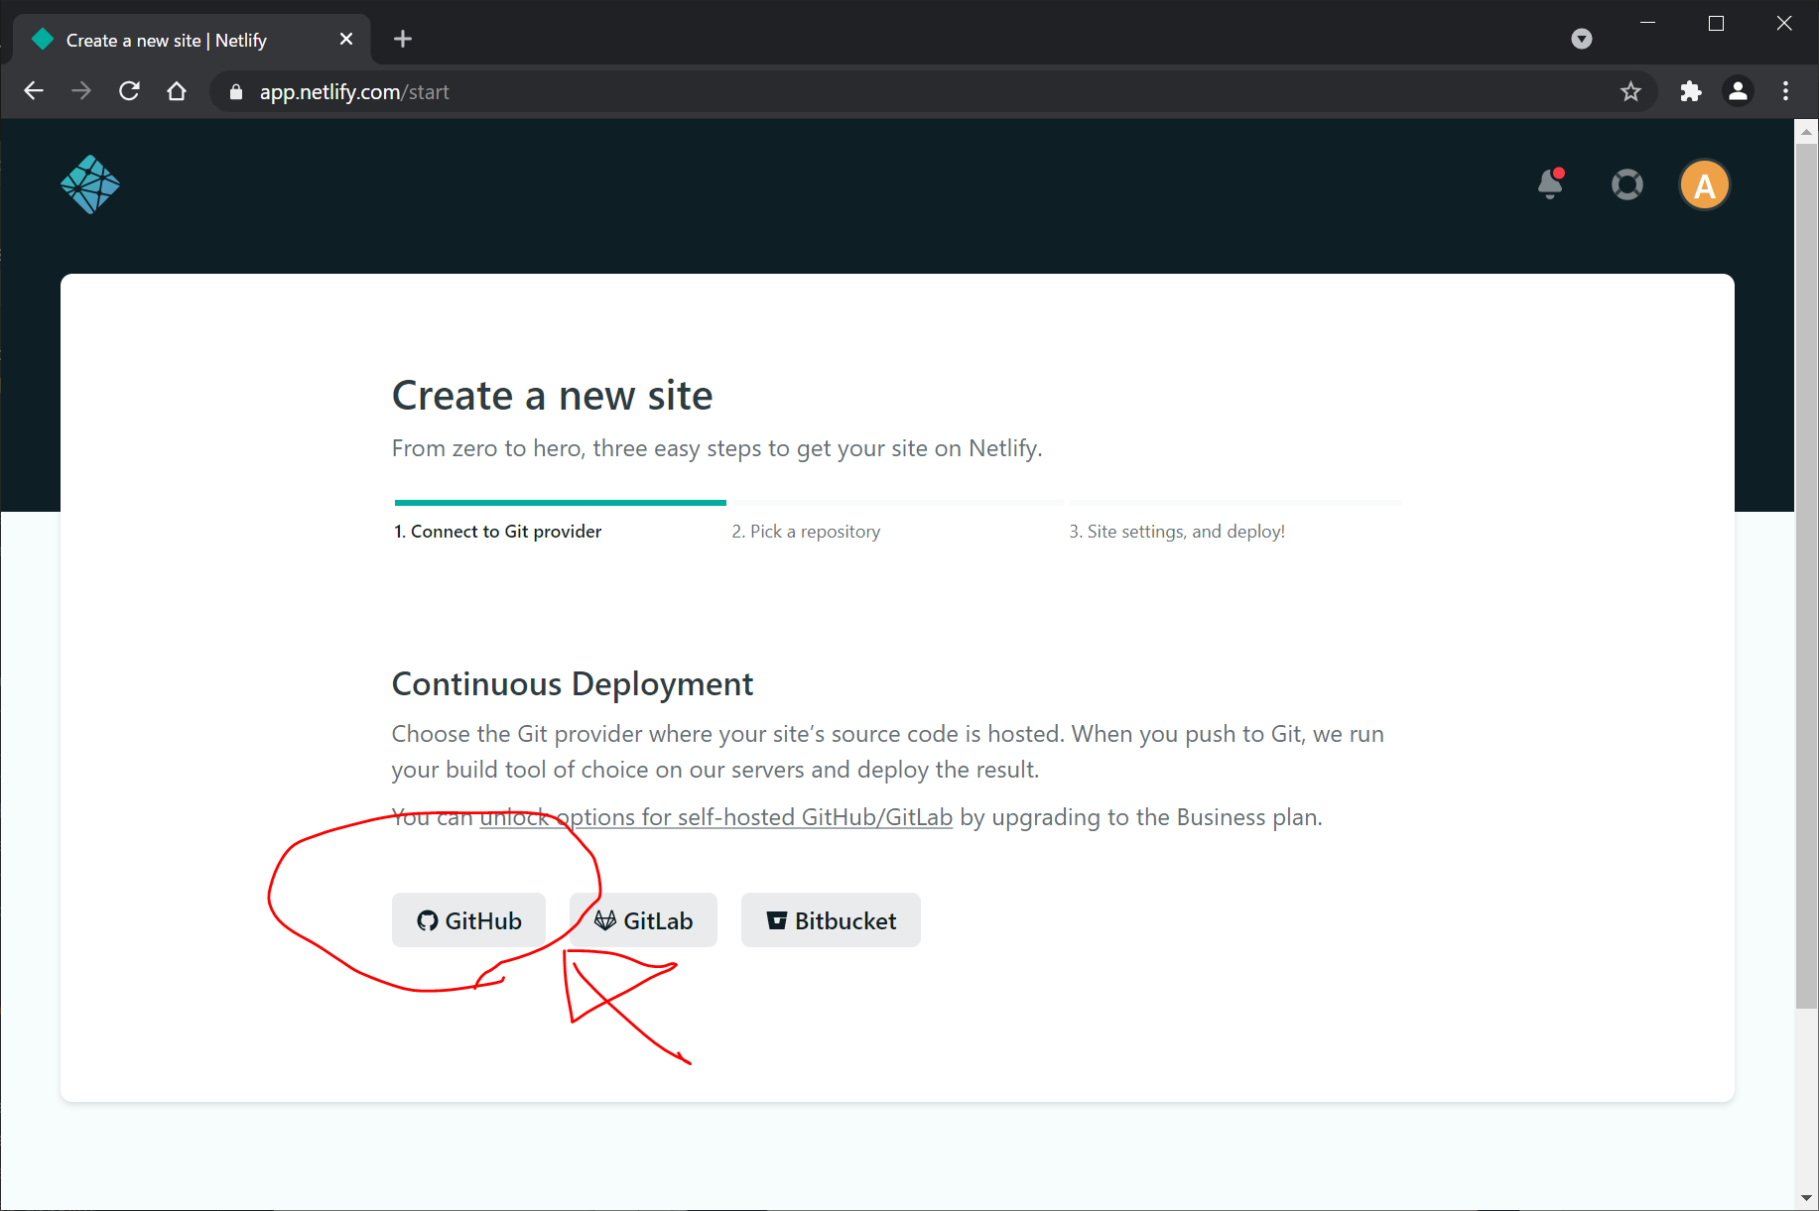Click the Netlify logo in header

90,184
